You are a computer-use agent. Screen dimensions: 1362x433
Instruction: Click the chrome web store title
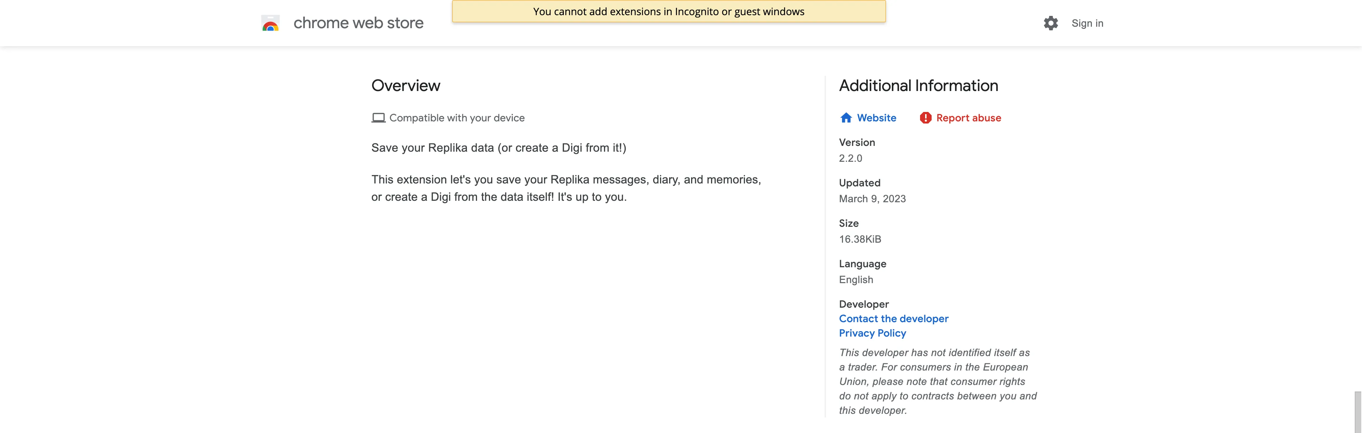tap(358, 23)
